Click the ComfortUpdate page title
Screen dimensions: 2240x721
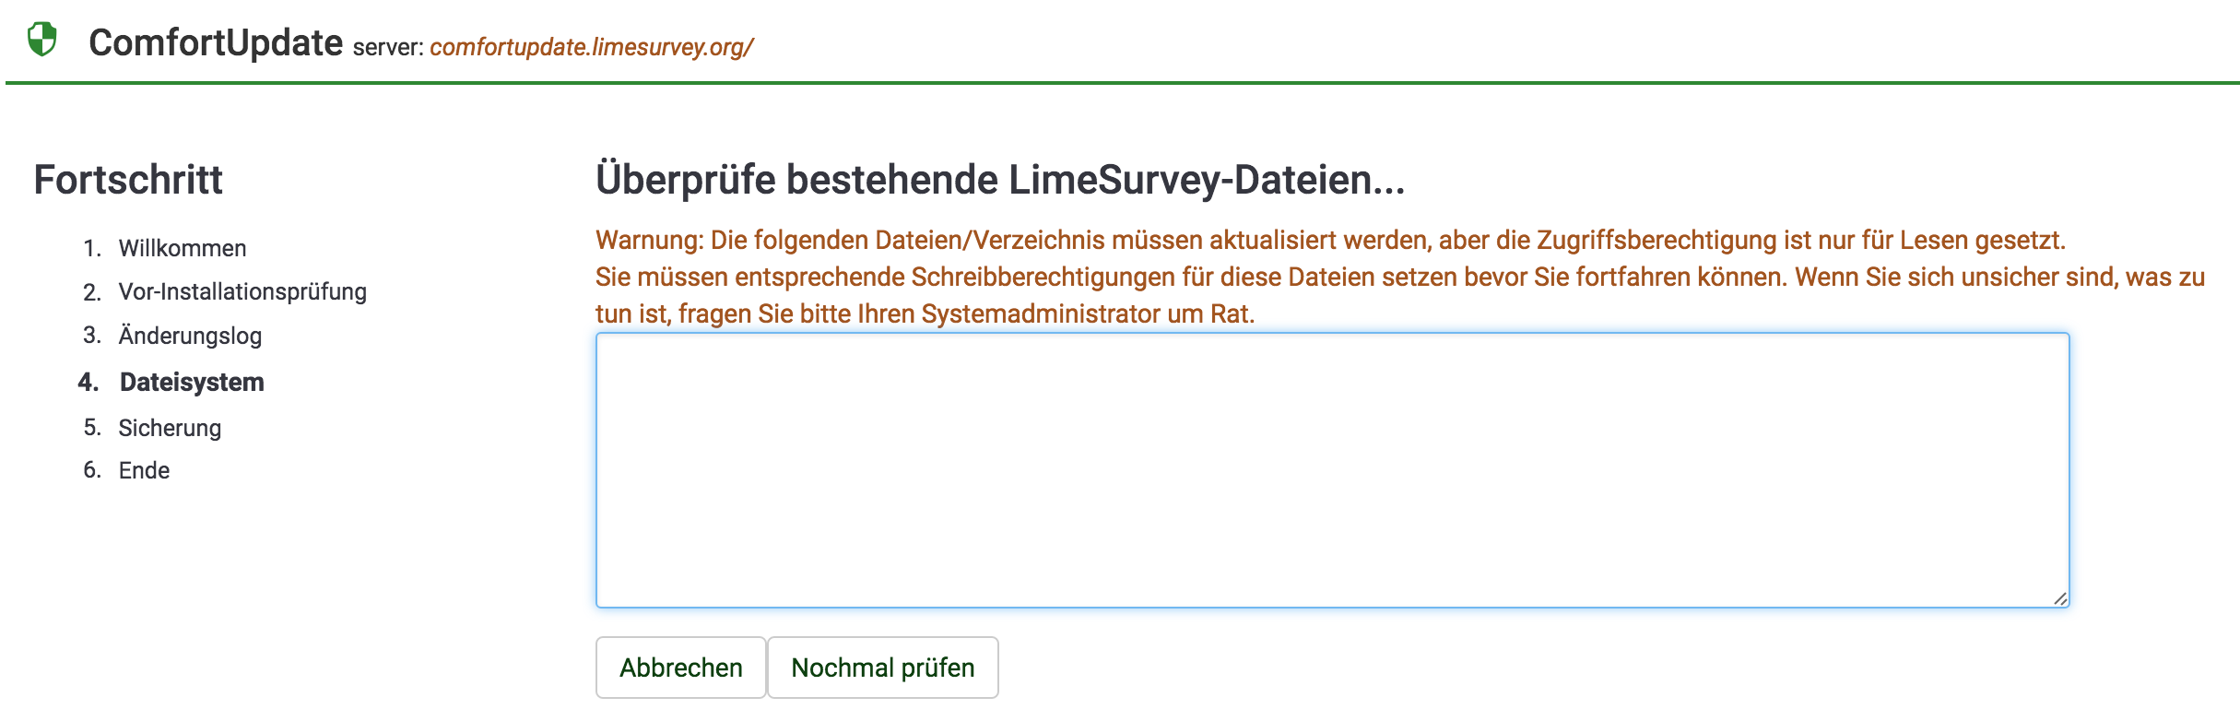(x=216, y=42)
